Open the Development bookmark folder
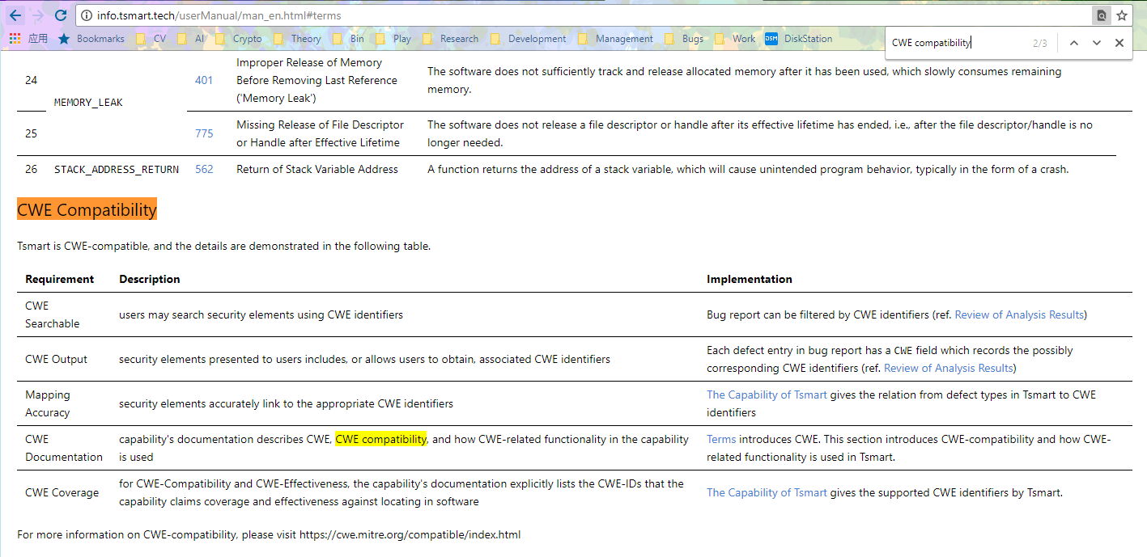1147x557 pixels. pos(529,39)
